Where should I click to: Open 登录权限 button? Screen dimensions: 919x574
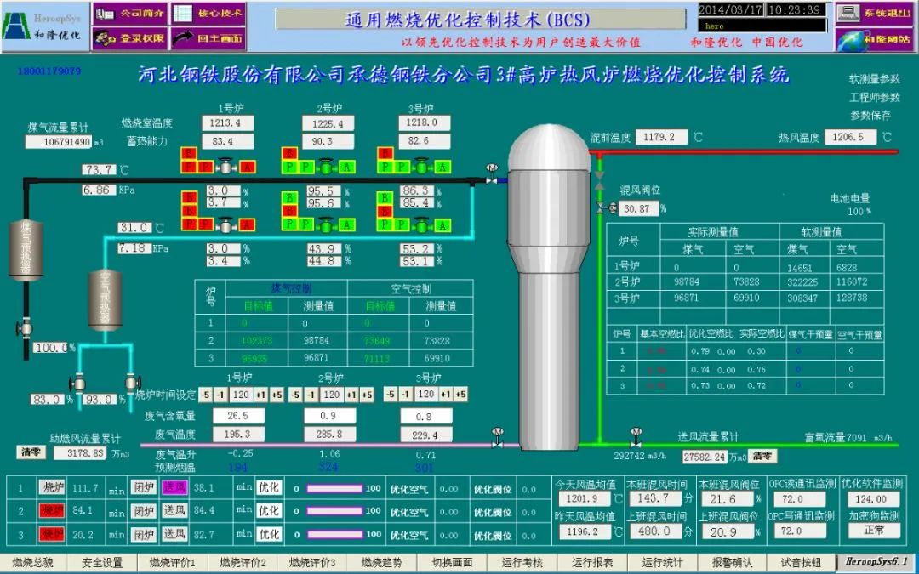click(x=129, y=38)
